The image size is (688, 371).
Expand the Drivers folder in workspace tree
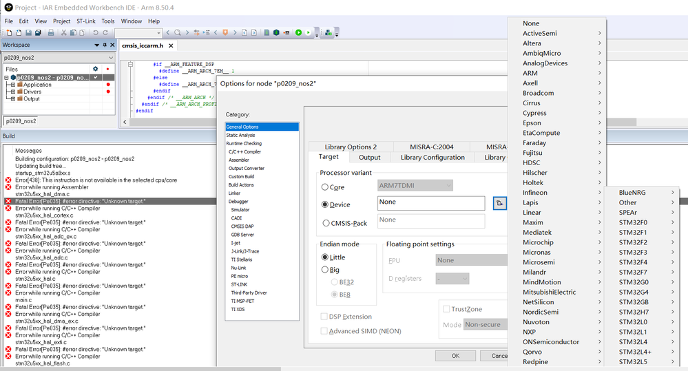[x=13, y=92]
